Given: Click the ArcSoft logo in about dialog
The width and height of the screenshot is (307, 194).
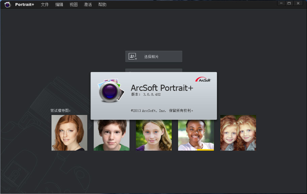Looking at the screenshot, I should [203, 79].
